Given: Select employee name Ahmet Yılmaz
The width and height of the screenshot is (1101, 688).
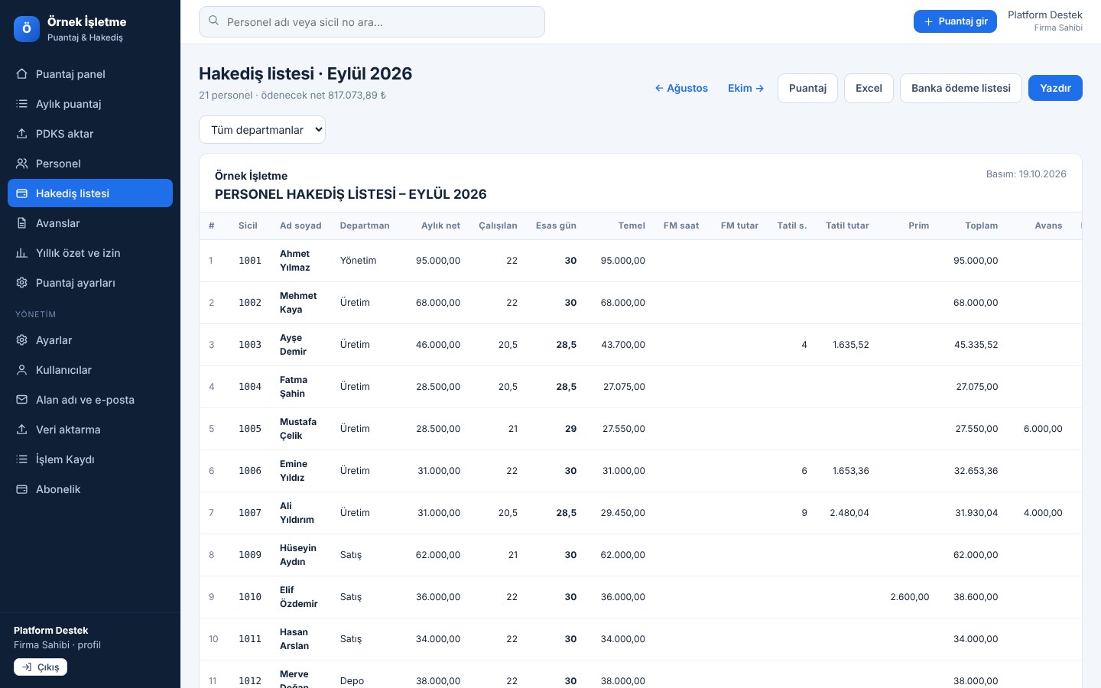Looking at the screenshot, I should point(295,261).
